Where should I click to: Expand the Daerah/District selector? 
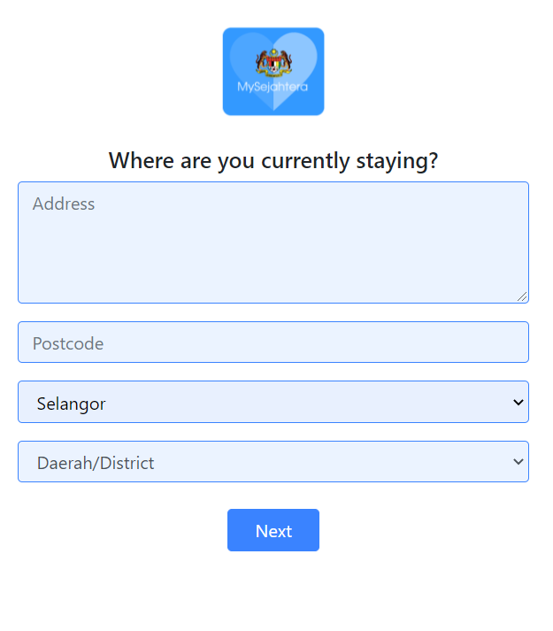(x=273, y=462)
